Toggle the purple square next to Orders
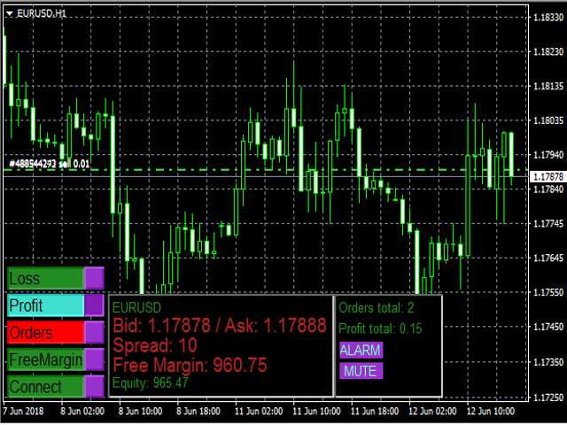The height and width of the screenshot is (425, 567). tap(95, 333)
